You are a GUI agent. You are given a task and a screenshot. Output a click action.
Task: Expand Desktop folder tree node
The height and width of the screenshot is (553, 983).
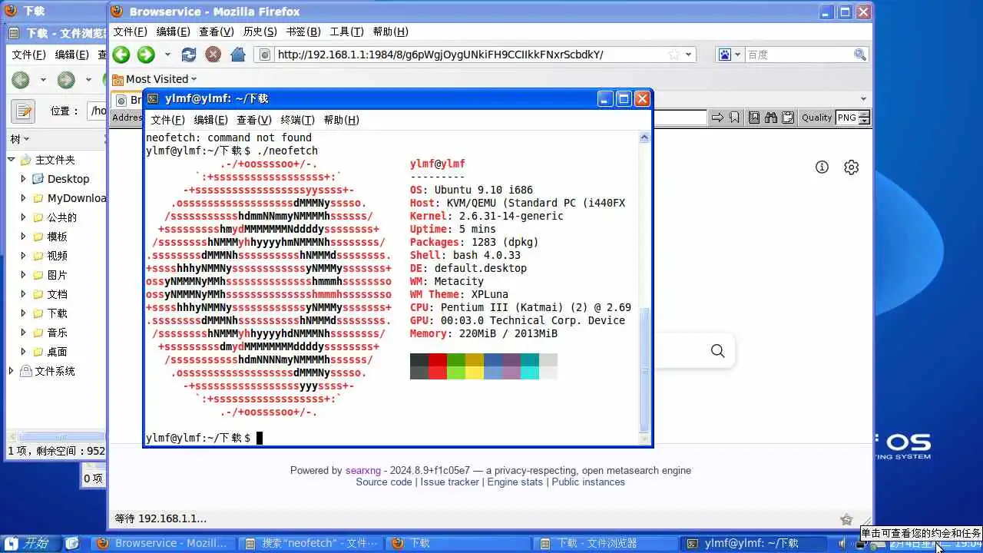[x=23, y=179]
